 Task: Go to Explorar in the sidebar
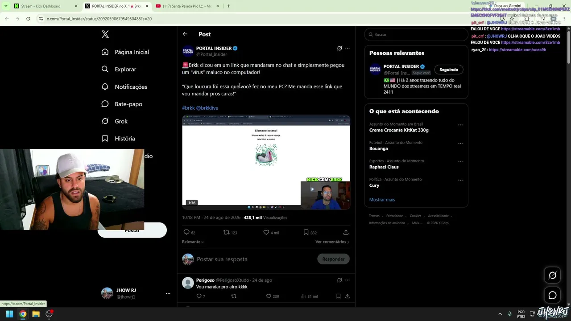tap(119, 69)
